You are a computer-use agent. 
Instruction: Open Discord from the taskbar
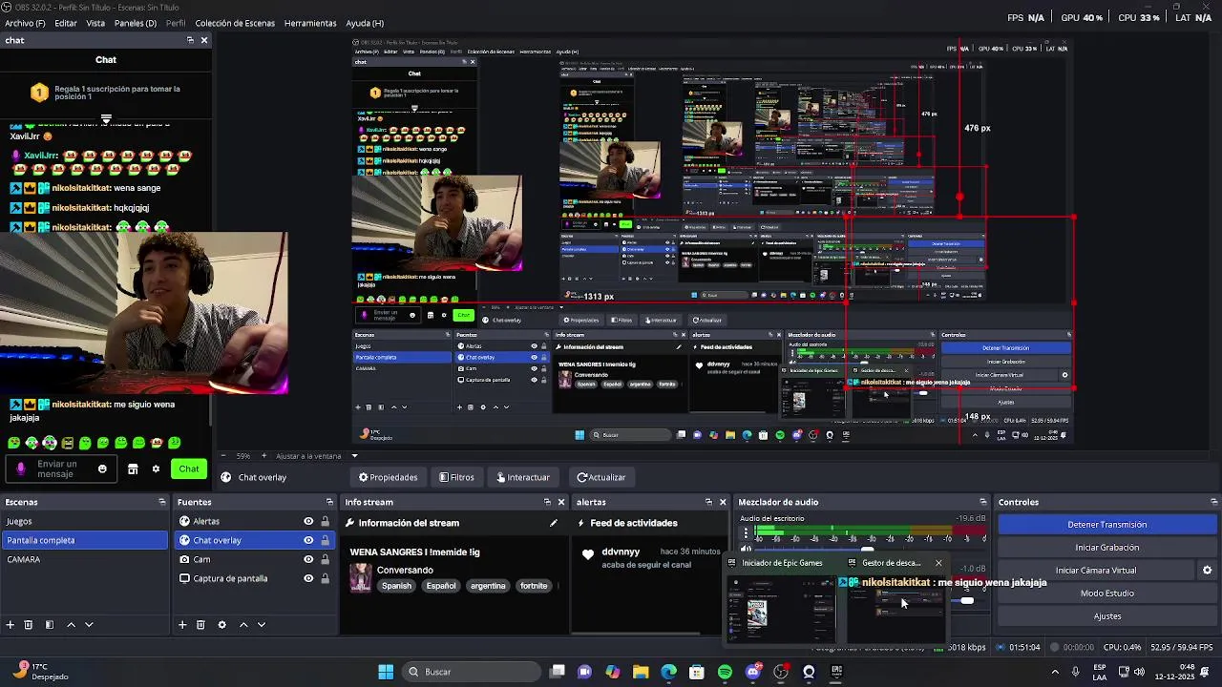tap(753, 672)
